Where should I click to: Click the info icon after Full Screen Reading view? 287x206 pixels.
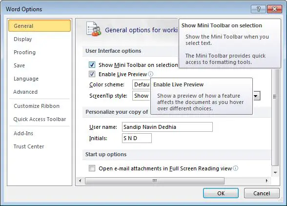click(x=236, y=168)
